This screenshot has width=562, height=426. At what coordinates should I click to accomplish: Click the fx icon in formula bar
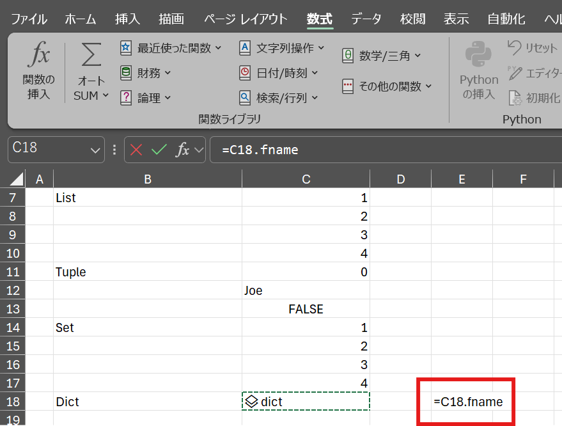pos(182,149)
